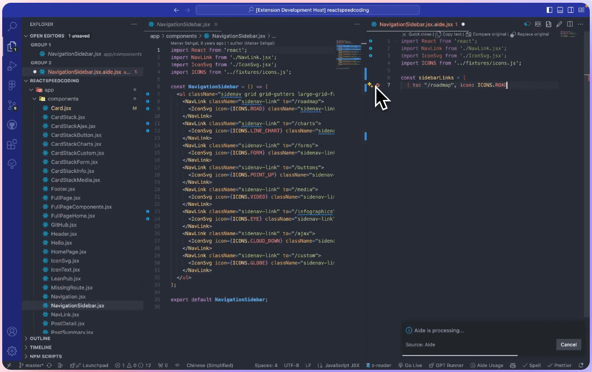Open more actions for the right editor group
The image size is (592, 372).
tap(580, 24)
